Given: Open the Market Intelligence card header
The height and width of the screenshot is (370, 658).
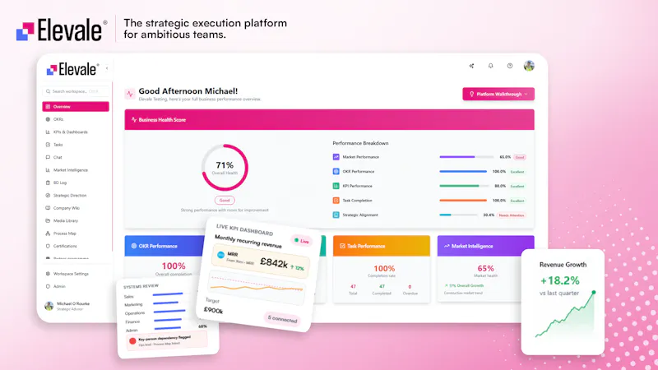Looking at the screenshot, I should pyautogui.click(x=485, y=246).
